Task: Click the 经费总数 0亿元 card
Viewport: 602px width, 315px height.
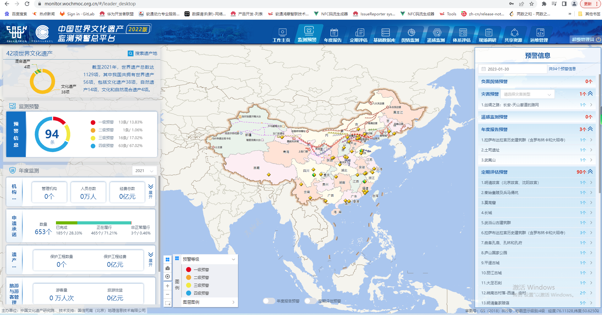Action: click(x=127, y=192)
